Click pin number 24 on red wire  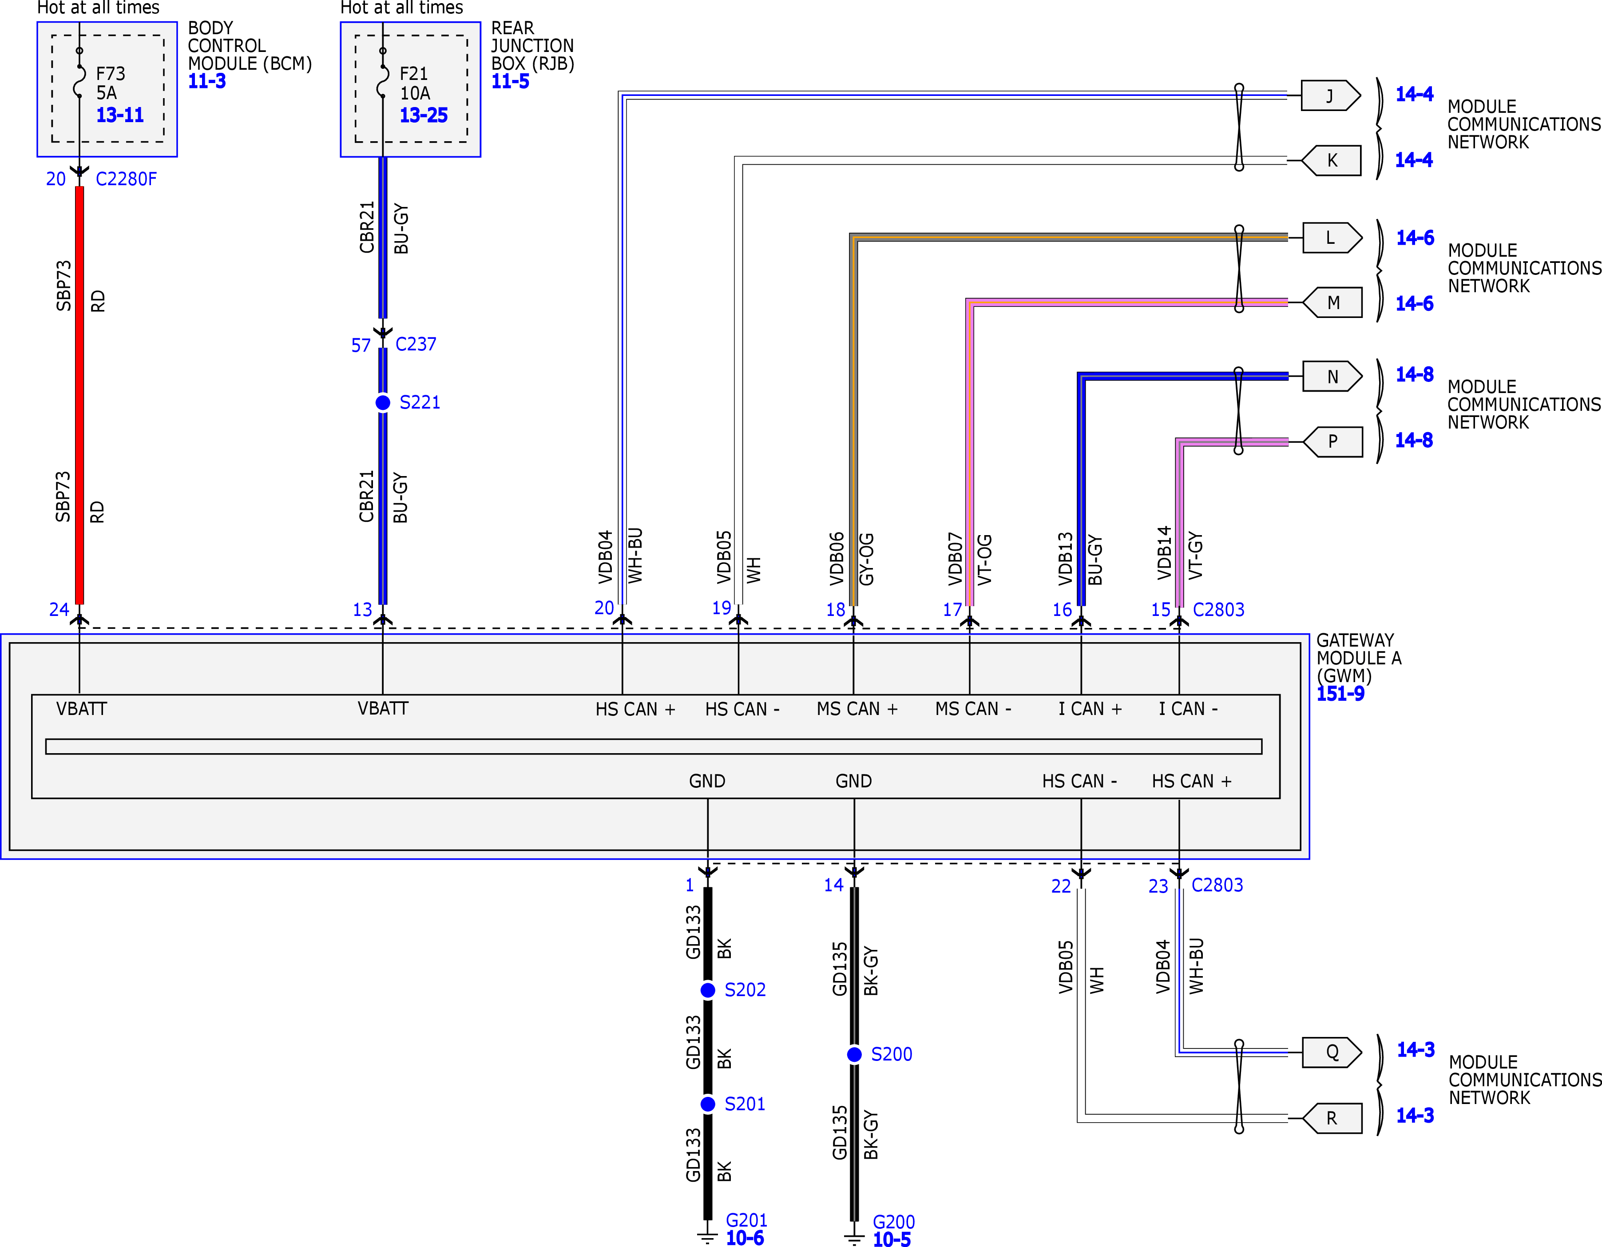(x=59, y=610)
